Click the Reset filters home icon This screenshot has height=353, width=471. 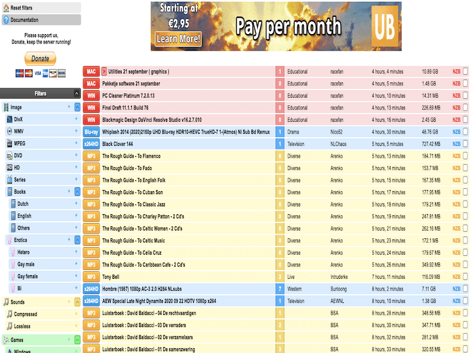[x=6, y=8]
